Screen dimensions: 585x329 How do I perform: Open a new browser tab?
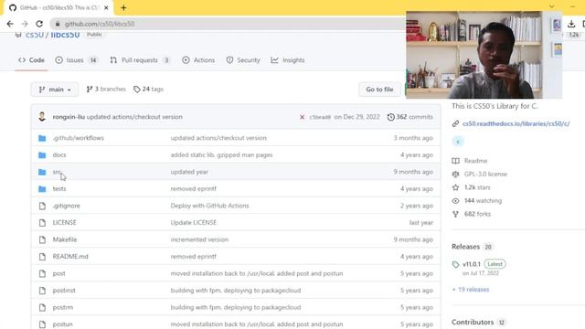pyautogui.click(x=123, y=8)
